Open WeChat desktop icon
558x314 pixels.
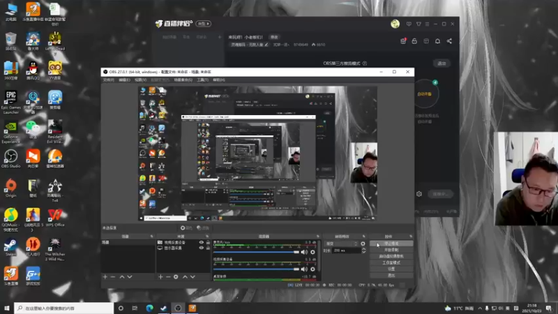click(x=33, y=130)
